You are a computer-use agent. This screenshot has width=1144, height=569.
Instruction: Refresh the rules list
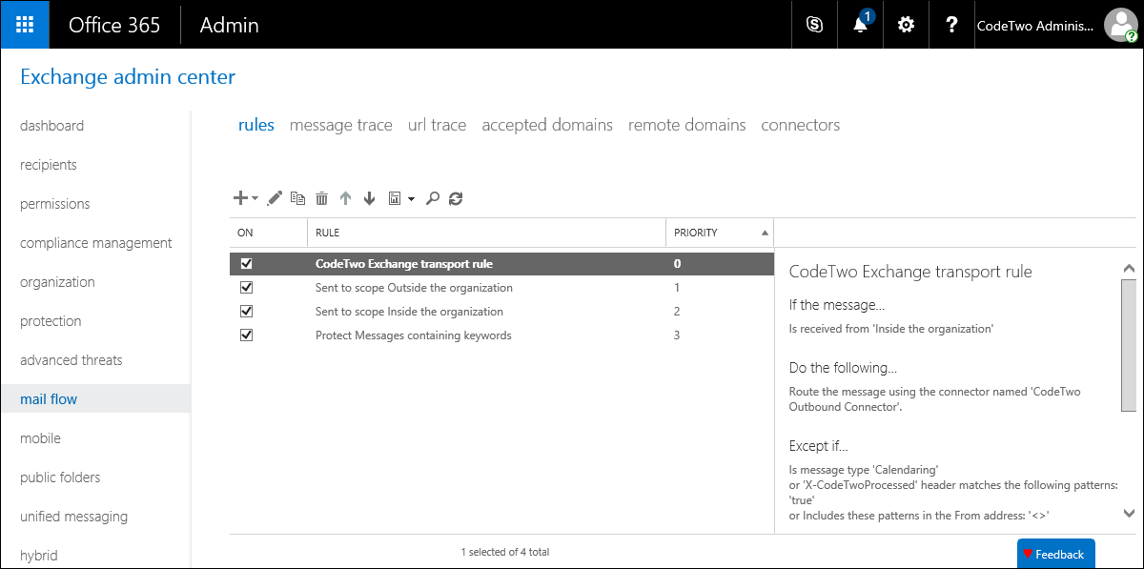click(455, 198)
